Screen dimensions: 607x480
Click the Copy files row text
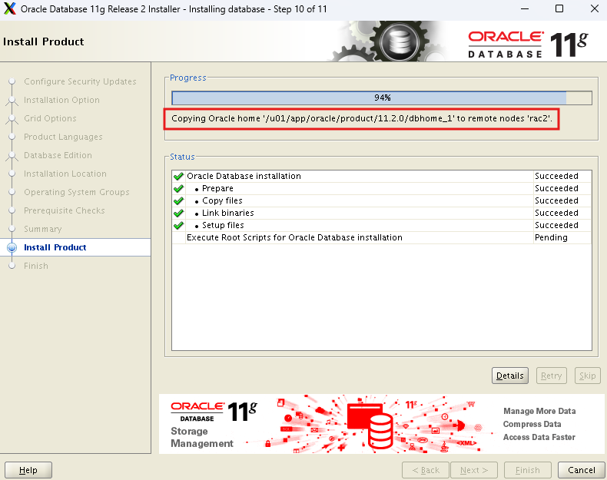click(x=222, y=201)
